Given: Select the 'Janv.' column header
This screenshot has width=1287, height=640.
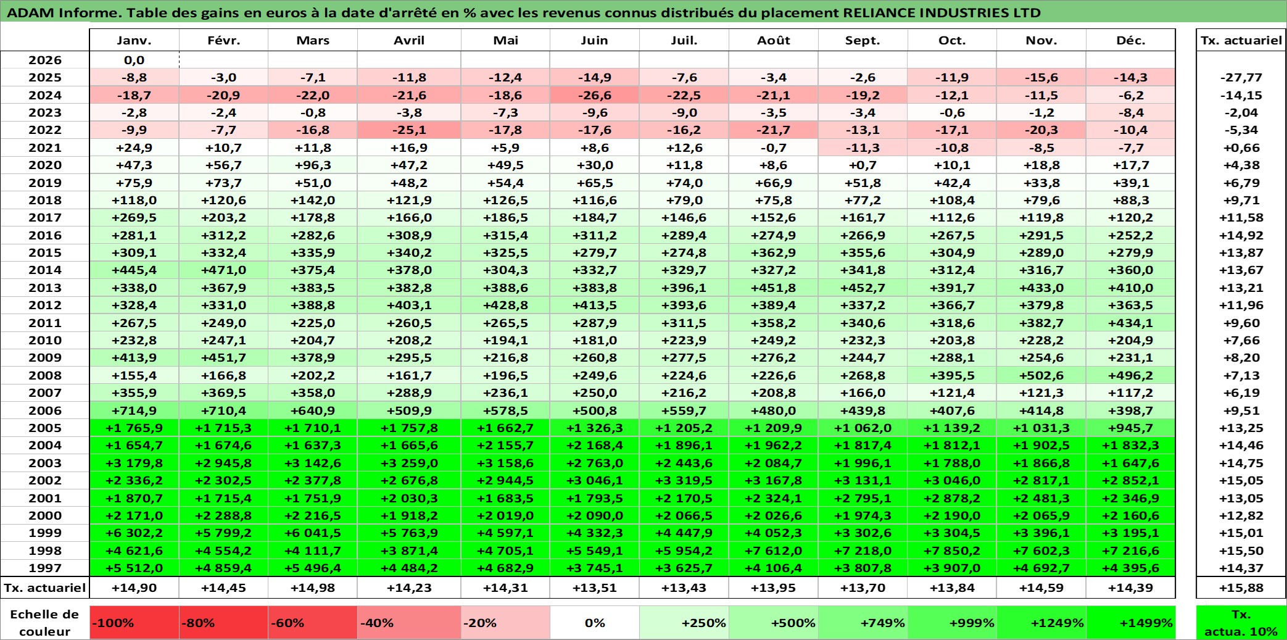Looking at the screenshot, I should 134,40.
